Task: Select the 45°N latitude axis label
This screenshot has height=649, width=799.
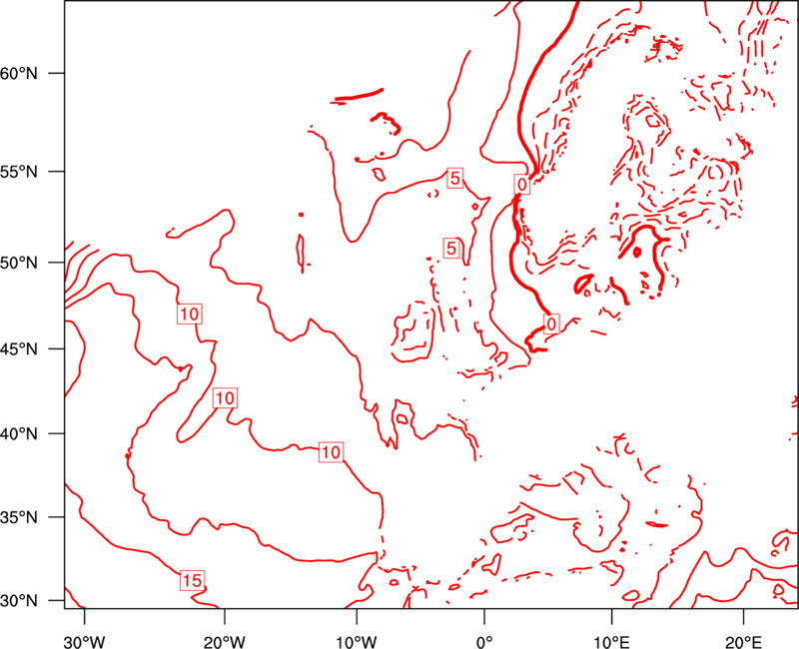Action: (x=19, y=349)
